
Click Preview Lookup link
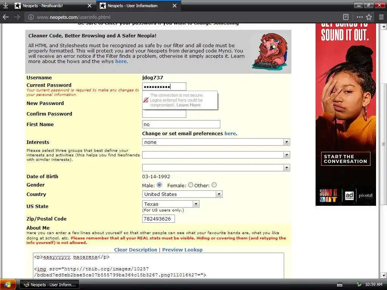183,250
